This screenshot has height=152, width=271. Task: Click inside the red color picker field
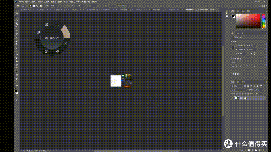[248, 21]
